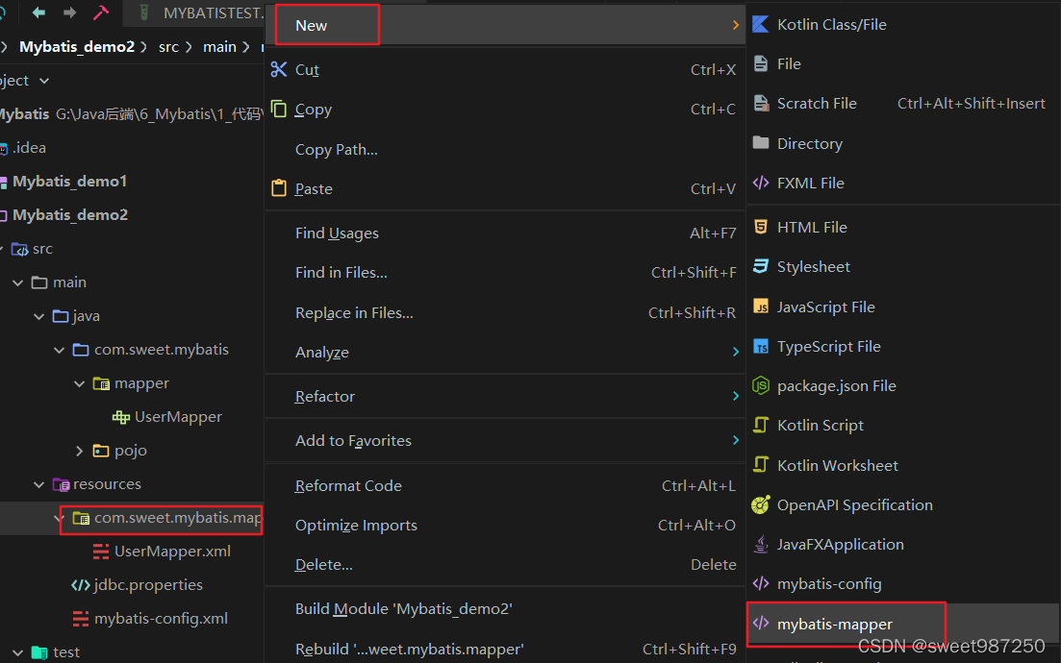Select the .idea folder row
The image size is (1061, 663).
pyautogui.click(x=132, y=147)
